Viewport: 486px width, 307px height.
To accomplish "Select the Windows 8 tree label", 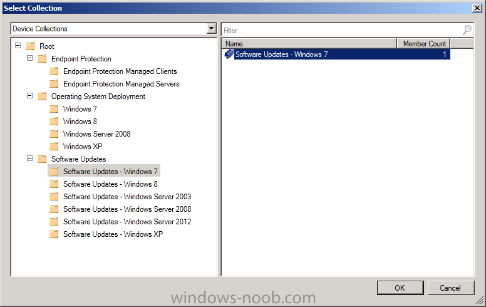I will (x=80, y=122).
